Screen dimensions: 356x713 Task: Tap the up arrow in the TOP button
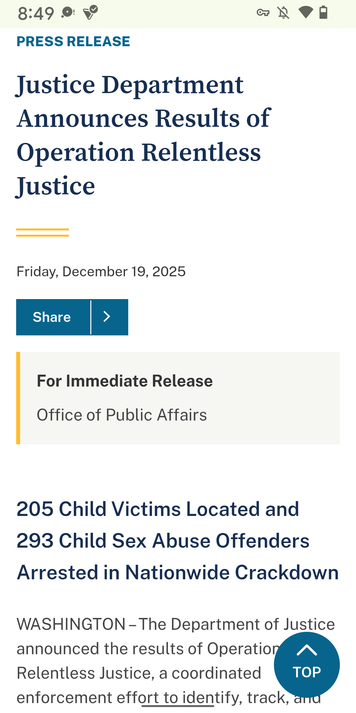[x=307, y=650]
